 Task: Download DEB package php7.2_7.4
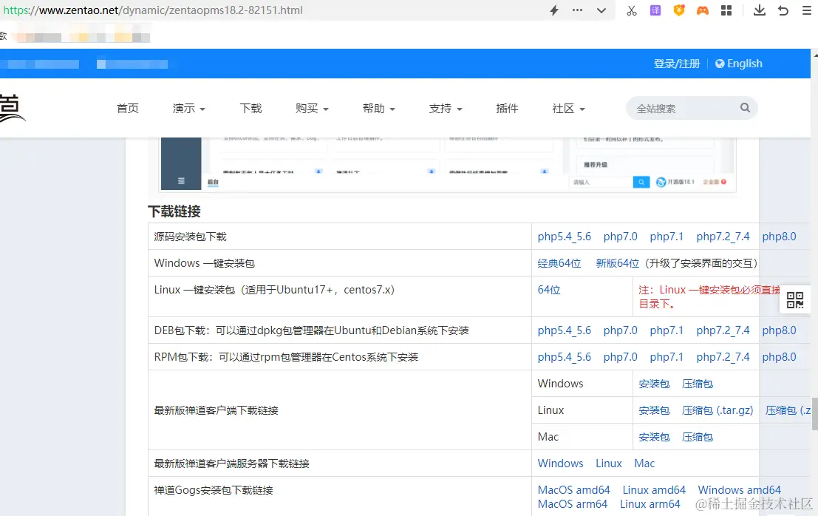point(723,330)
